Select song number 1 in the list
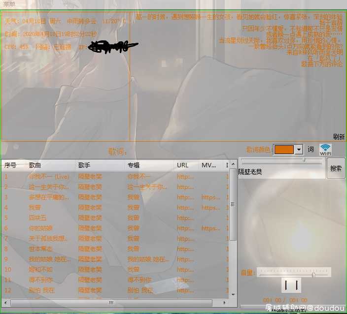 [x=115, y=176]
